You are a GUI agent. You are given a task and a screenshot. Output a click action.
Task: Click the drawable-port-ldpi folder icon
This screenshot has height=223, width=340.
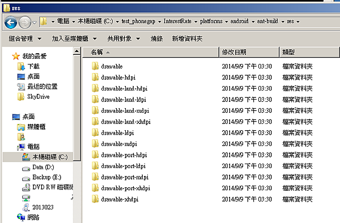(x=95, y=166)
